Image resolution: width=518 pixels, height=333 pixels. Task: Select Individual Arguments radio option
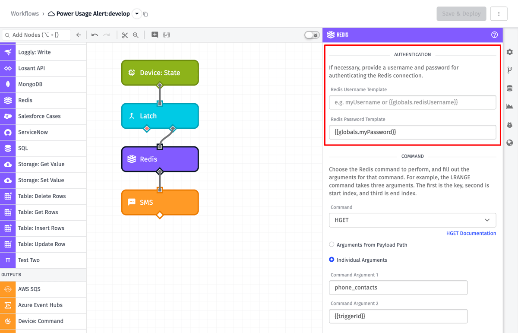pyautogui.click(x=332, y=260)
